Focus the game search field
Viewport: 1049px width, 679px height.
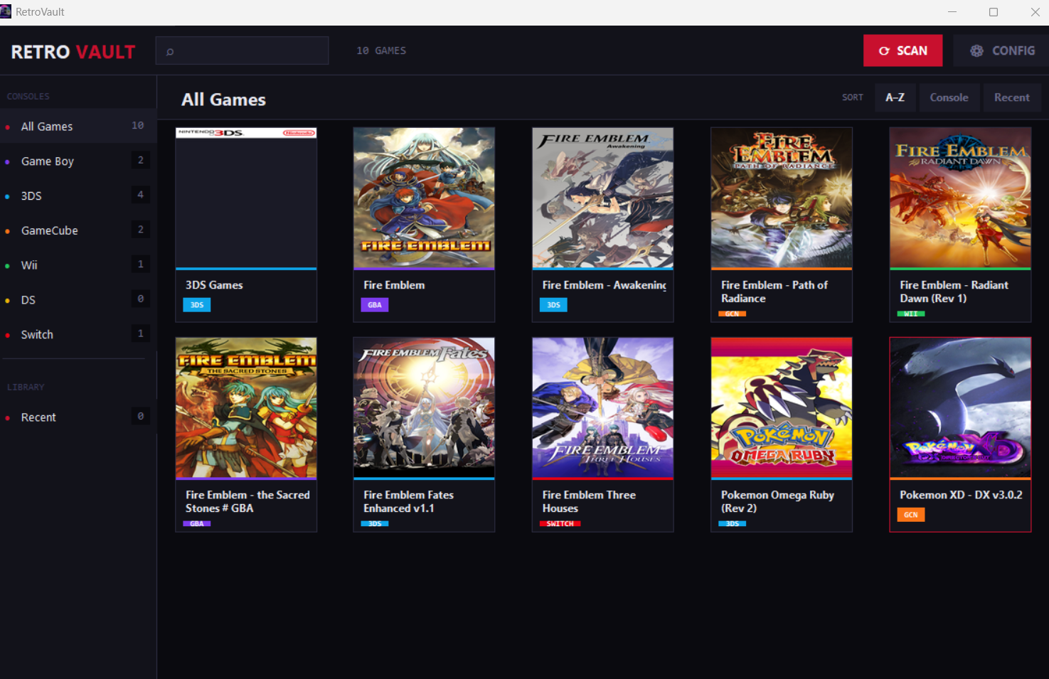pos(242,51)
